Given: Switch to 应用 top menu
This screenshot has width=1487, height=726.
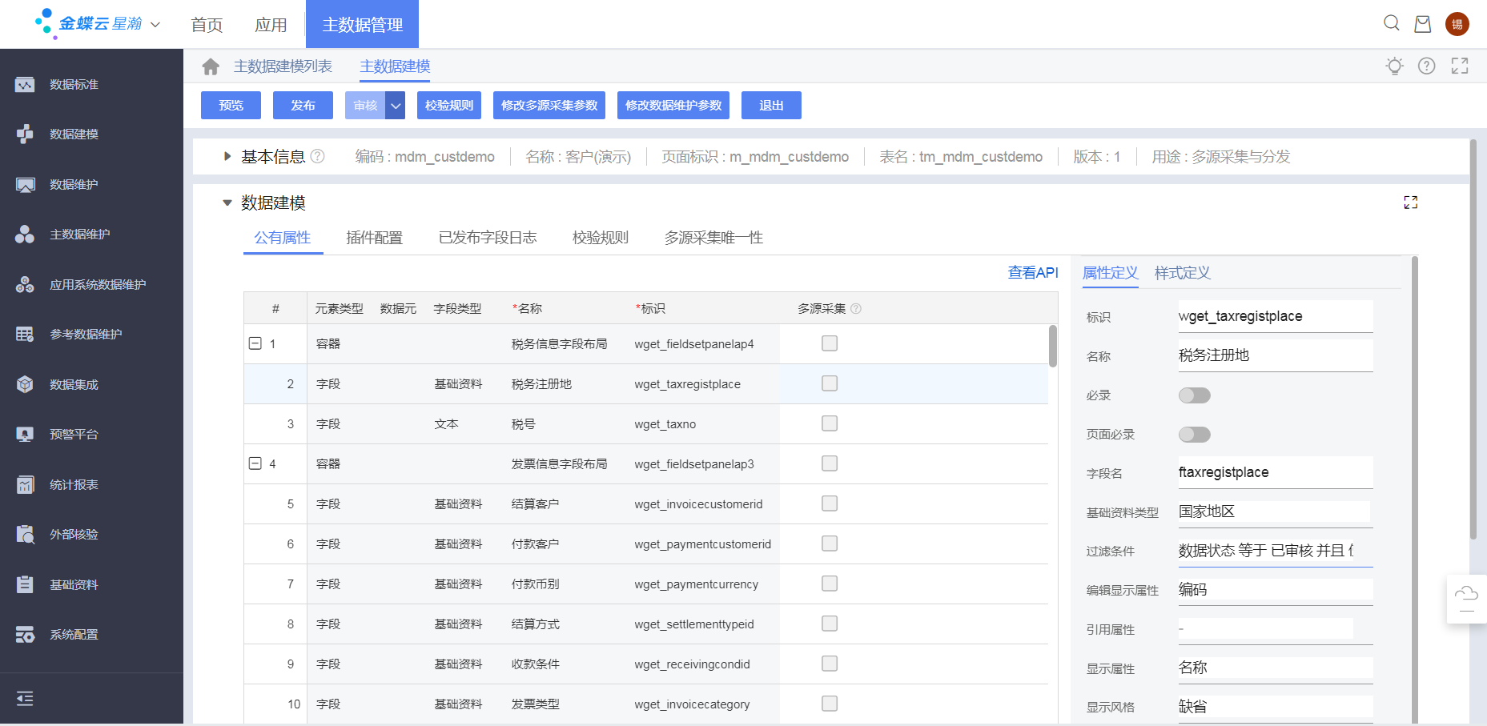Looking at the screenshot, I should tap(271, 25).
